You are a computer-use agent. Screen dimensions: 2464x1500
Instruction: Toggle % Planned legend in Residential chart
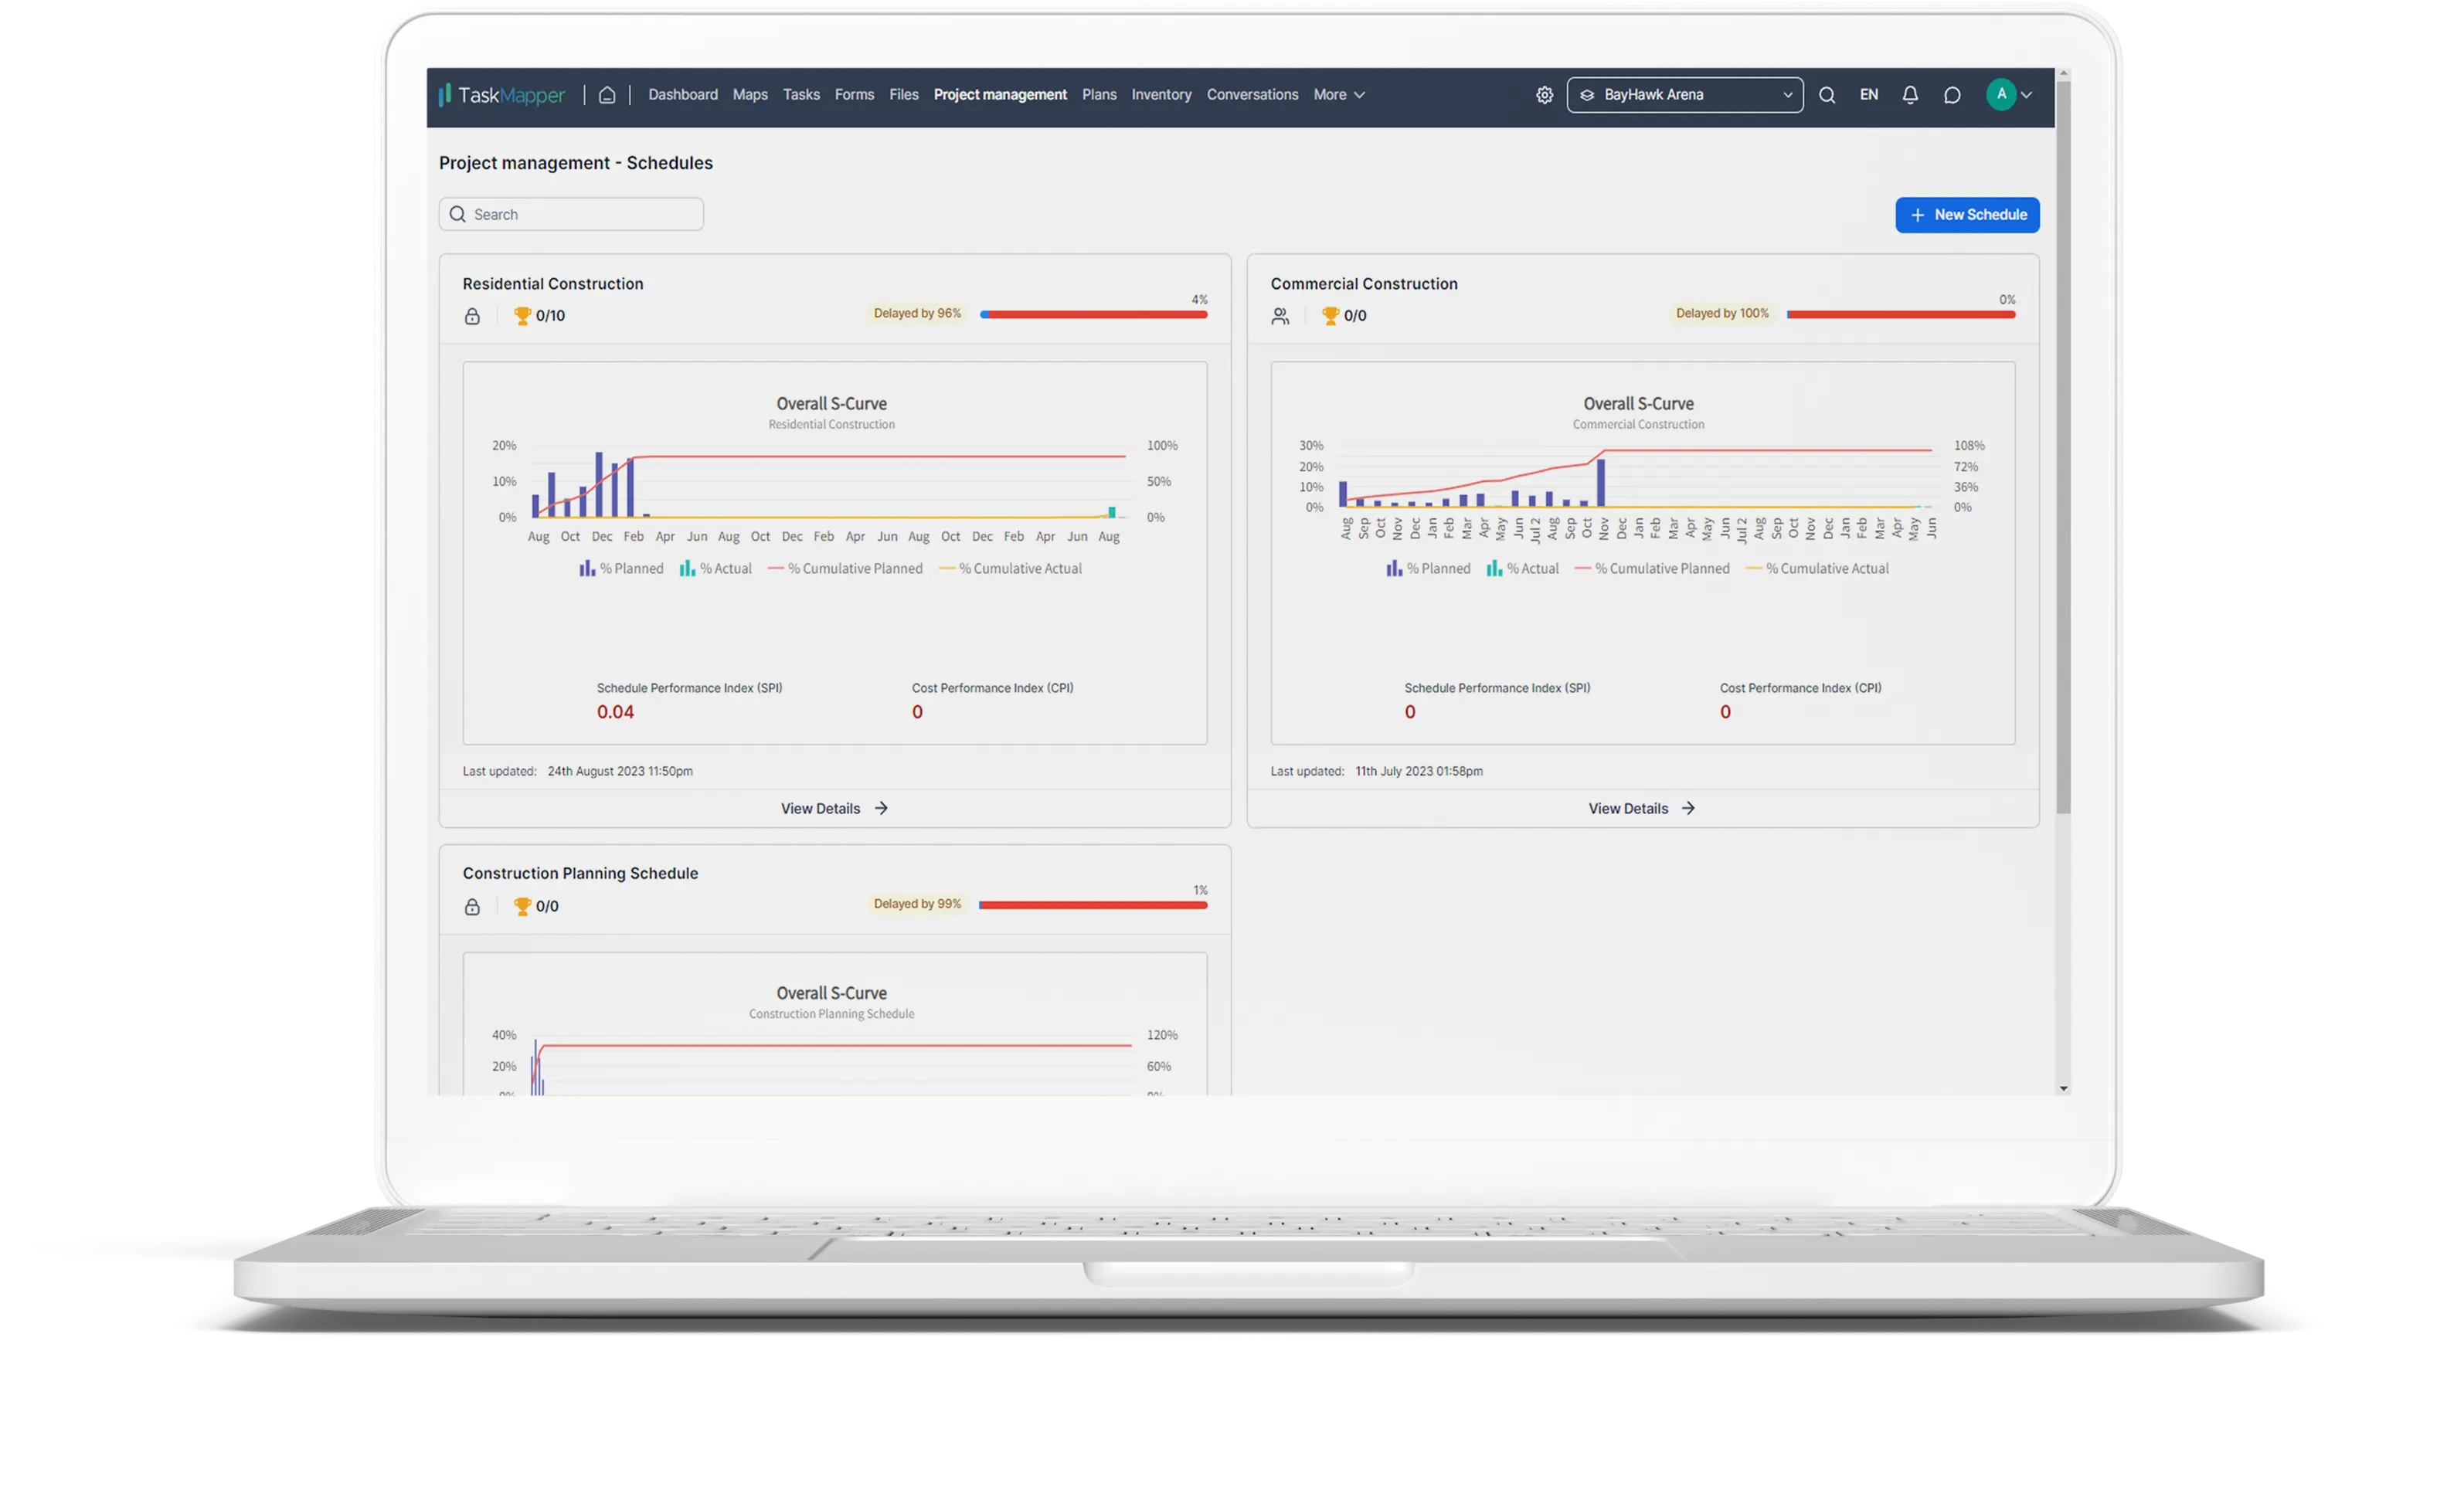click(621, 568)
